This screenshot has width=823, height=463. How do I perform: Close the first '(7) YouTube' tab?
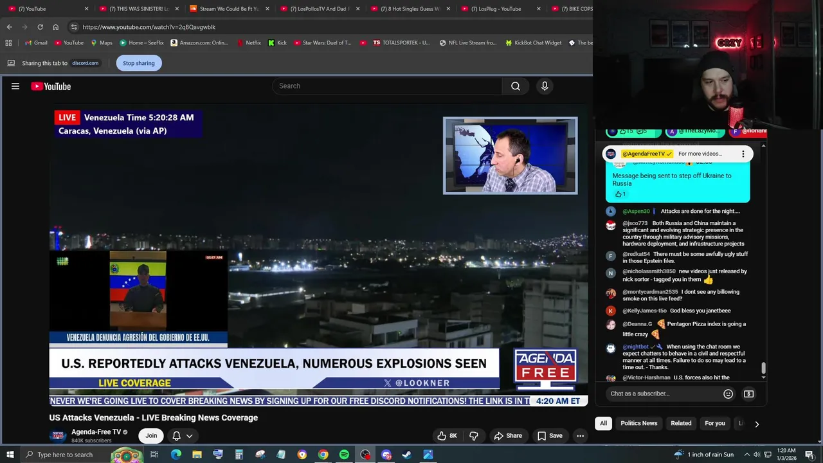tap(86, 9)
